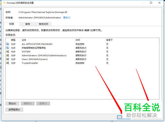Click 完全控制 in the TrustedInstaller row

coord(80,63)
